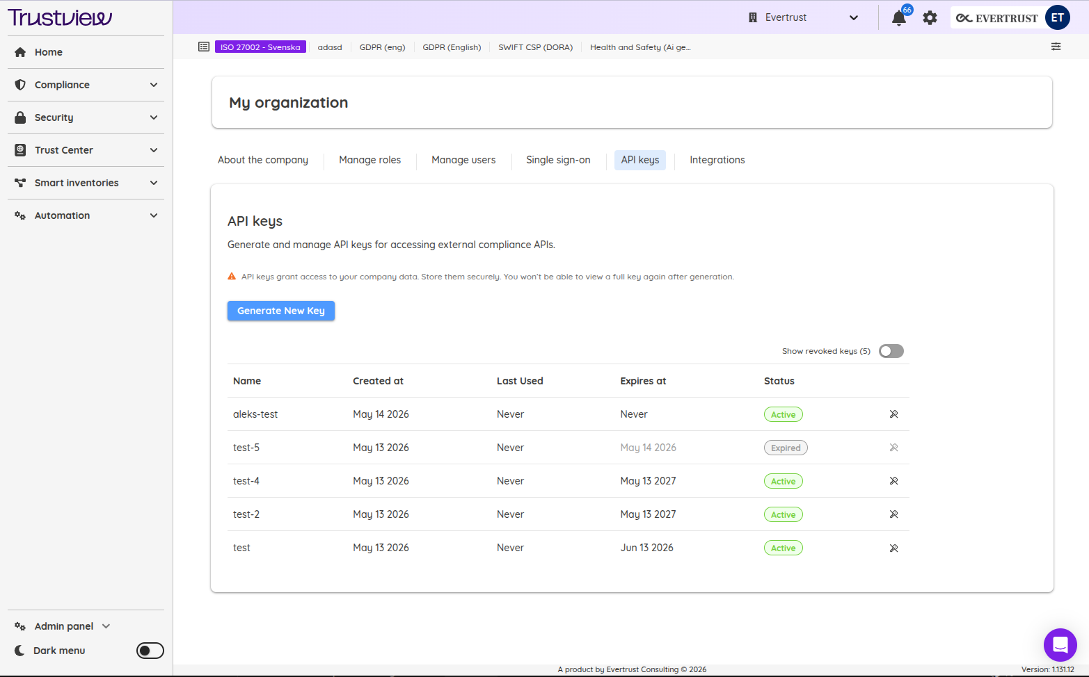Expand the Automation menu chevron
Image resolution: width=1089 pixels, height=677 pixels.
click(x=154, y=215)
